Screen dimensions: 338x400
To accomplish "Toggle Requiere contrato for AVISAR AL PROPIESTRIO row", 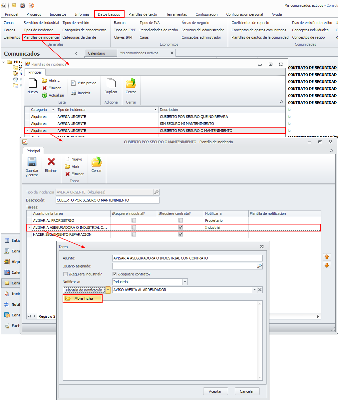I will pos(180,220).
